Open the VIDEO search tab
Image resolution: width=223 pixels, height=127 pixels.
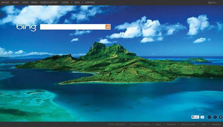click(x=16, y=2)
